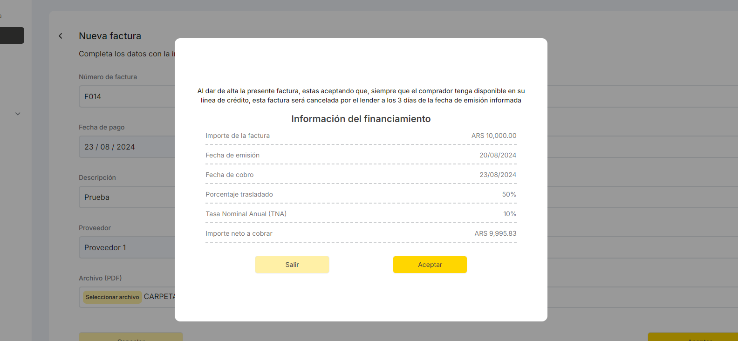Confirm with Aceptar in the financing dialog
Screen dimensions: 738x341
coord(430,265)
